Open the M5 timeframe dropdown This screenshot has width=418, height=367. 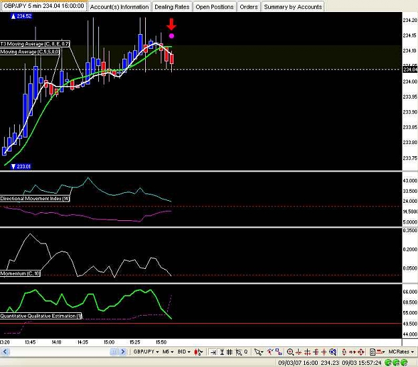point(168,352)
